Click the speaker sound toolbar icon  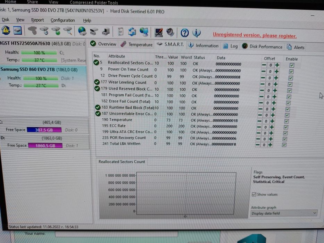pos(171,32)
